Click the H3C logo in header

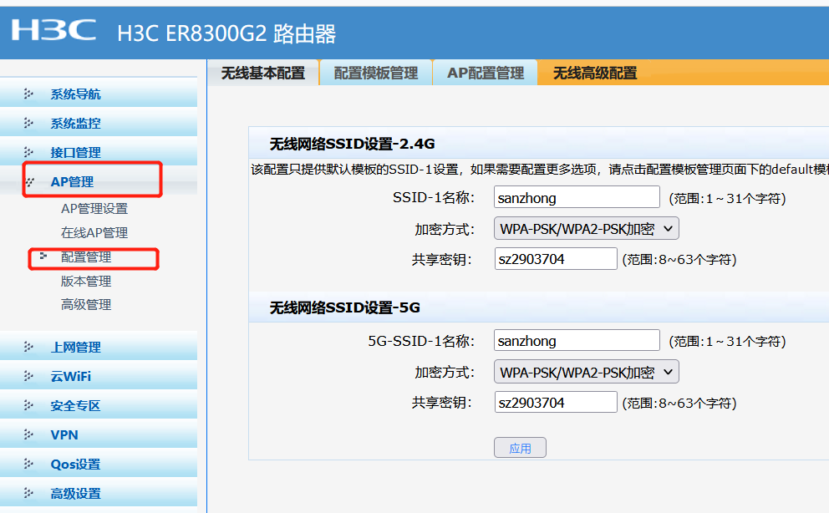click(53, 30)
